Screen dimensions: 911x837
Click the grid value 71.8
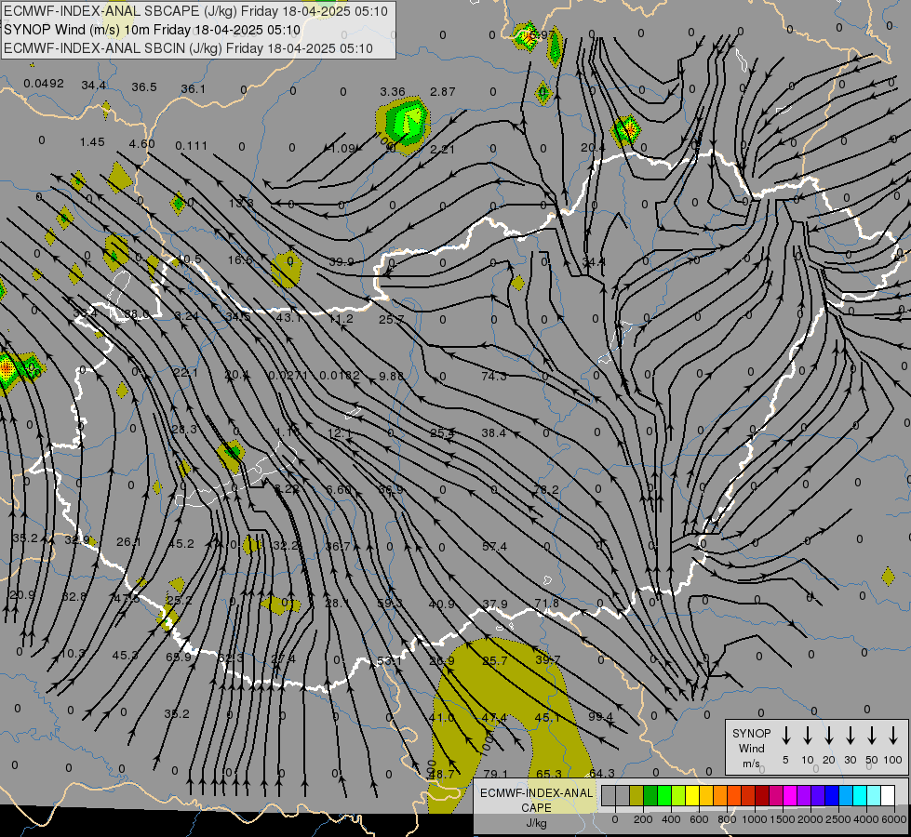point(547,604)
